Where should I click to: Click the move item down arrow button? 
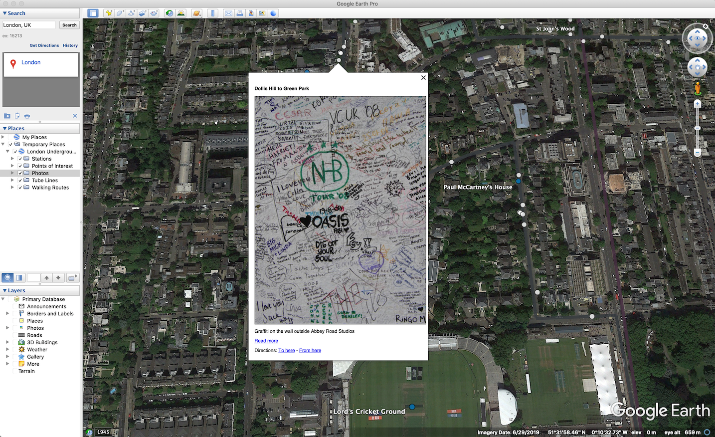coord(58,277)
